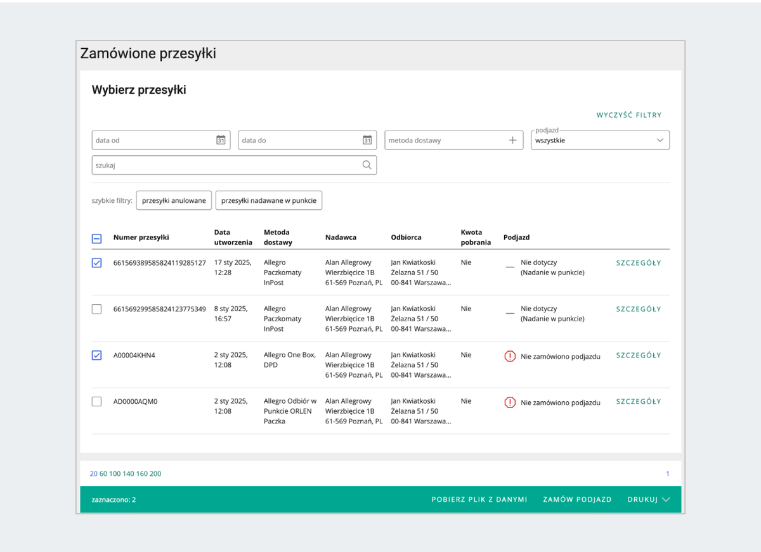Set page size to 60
Screen dimensions: 761x552
tap(103, 474)
